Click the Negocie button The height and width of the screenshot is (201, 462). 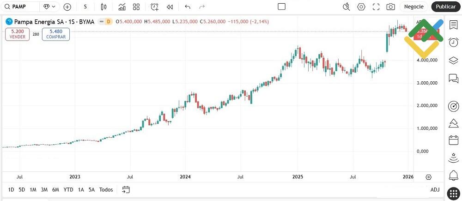pyautogui.click(x=413, y=6)
